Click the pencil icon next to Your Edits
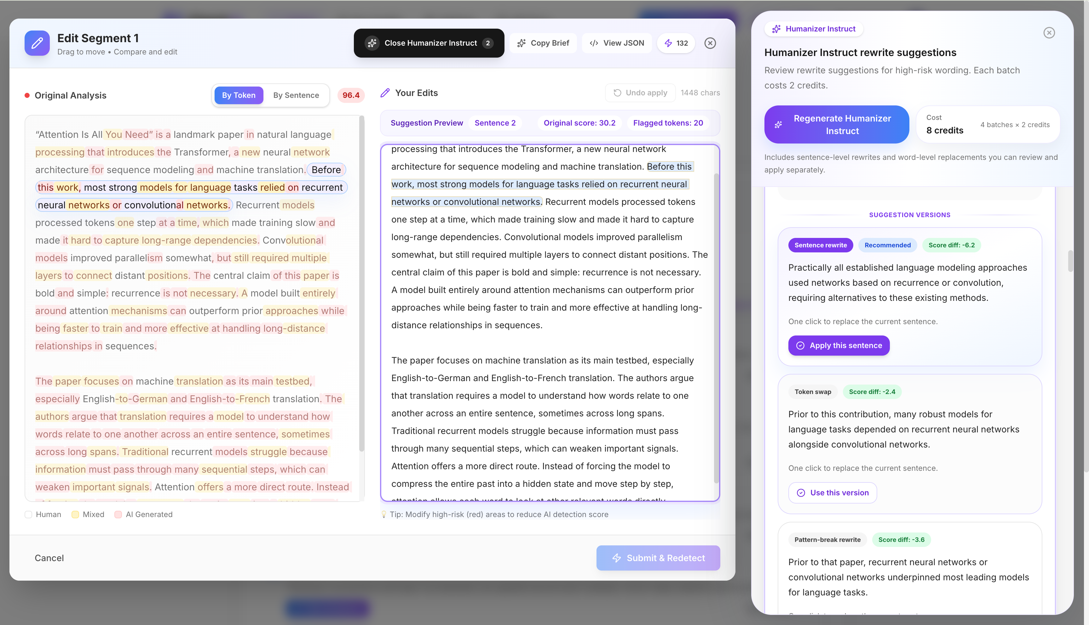 385,92
